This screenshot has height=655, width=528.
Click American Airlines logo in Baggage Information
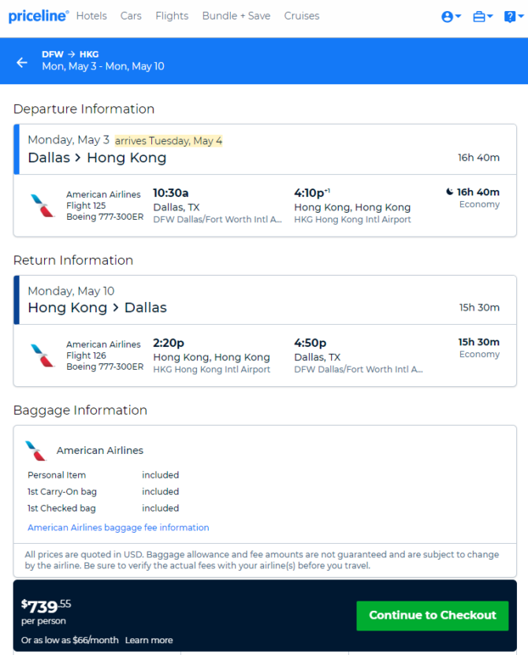35,451
